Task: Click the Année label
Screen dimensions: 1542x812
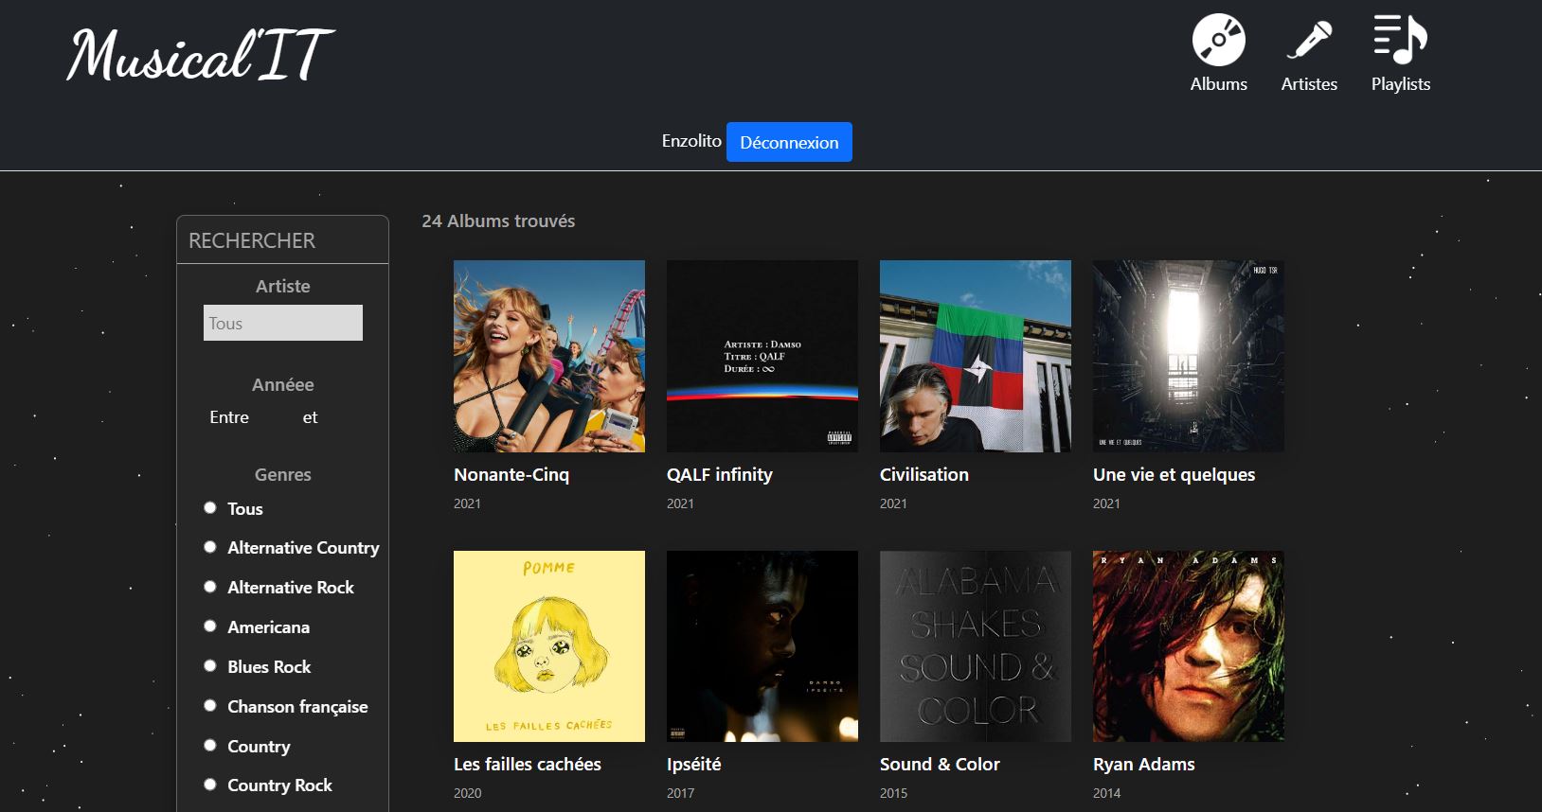Action: click(282, 385)
